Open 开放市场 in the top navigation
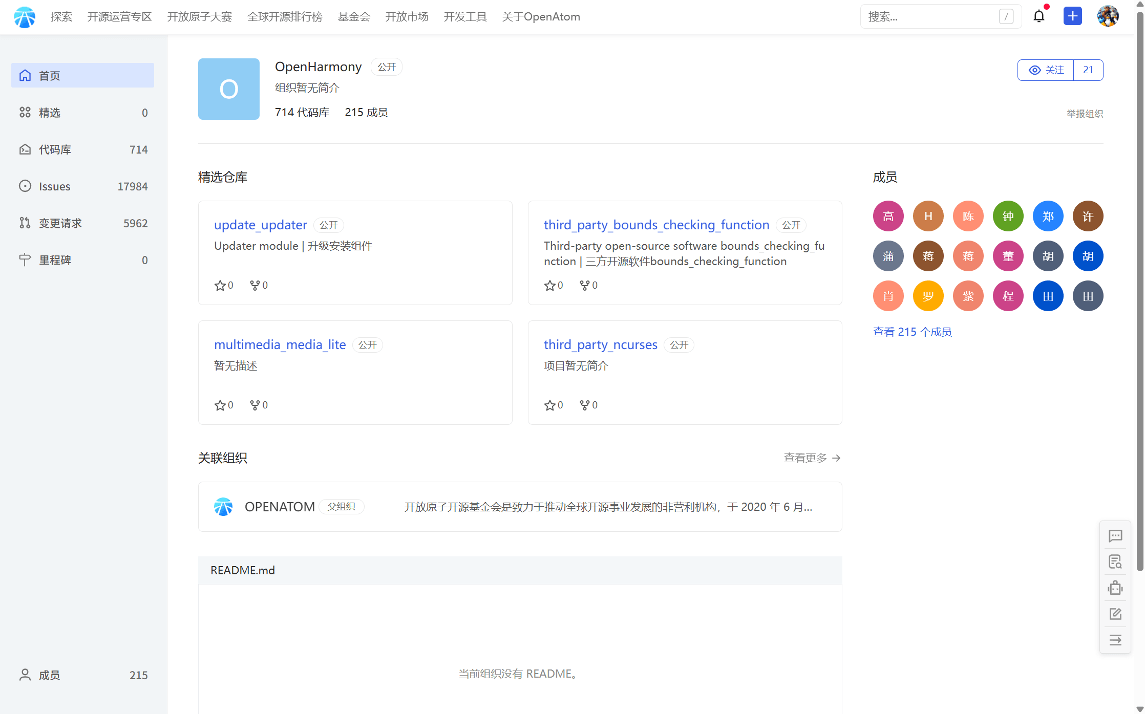Viewport: 1145px width, 714px height. tap(407, 17)
